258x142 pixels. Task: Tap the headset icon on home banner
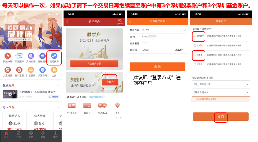56,21
